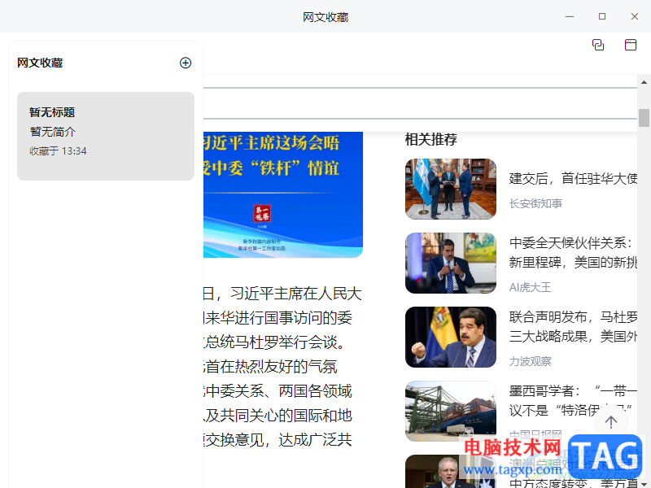Open thumbnail of container port cranes
Screen dimensions: 651x488
[x=451, y=411]
